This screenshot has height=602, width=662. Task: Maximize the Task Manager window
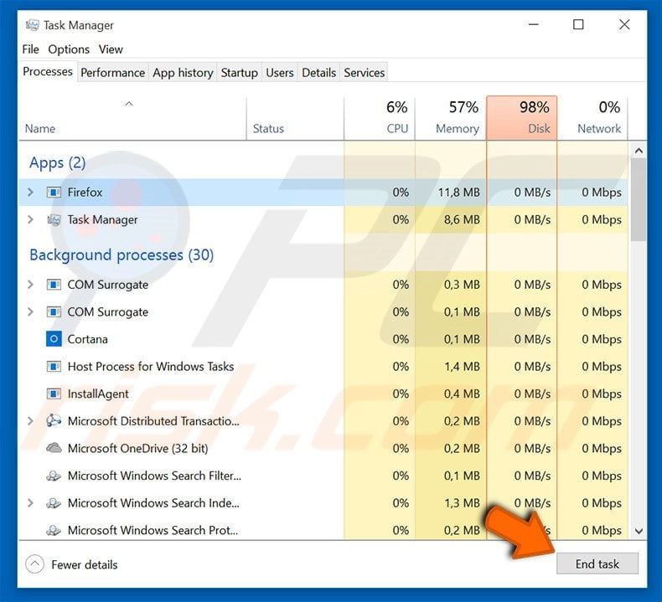pyautogui.click(x=578, y=24)
